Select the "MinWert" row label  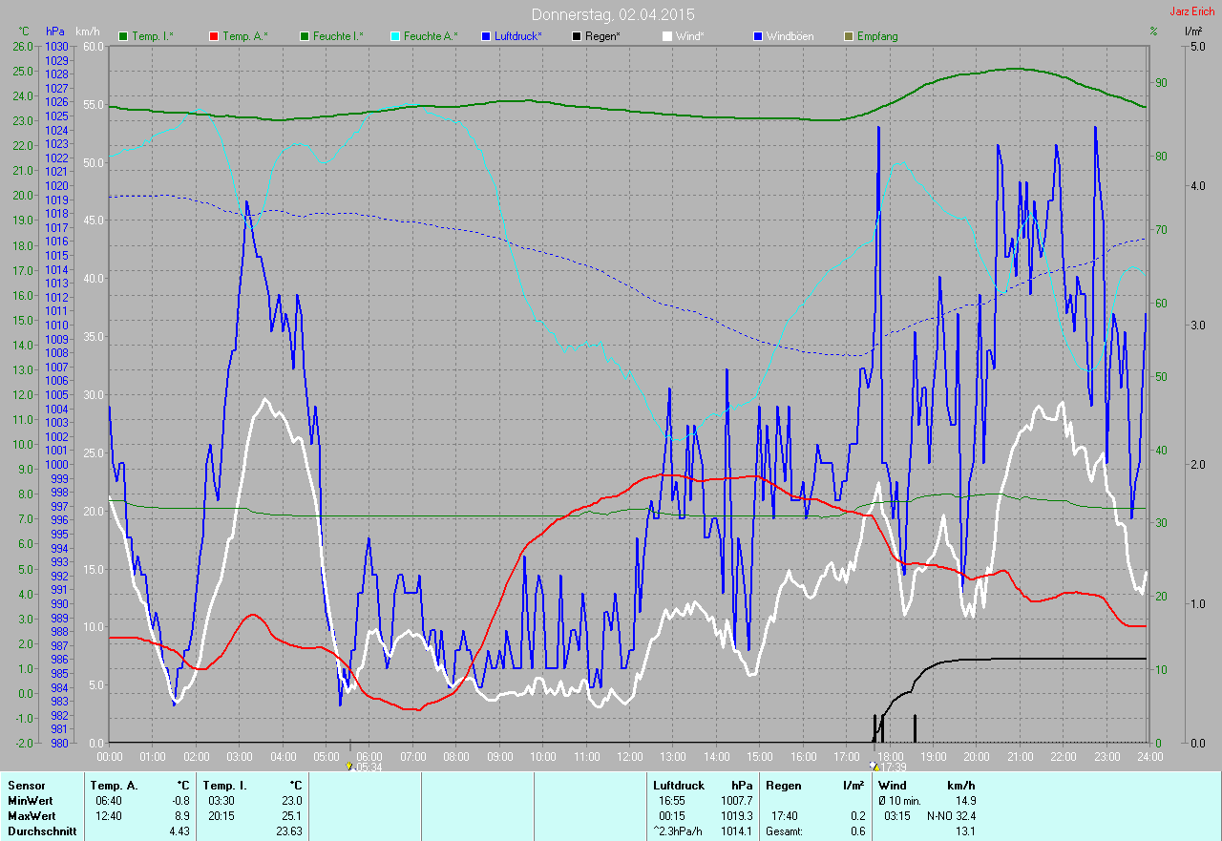click(x=31, y=801)
